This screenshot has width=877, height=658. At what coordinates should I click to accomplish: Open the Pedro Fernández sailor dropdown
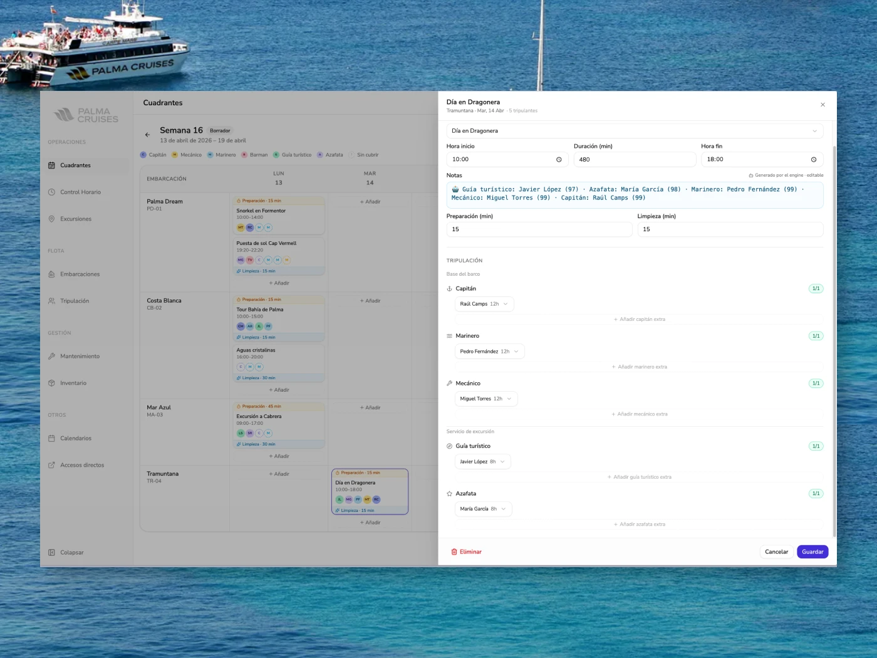coord(489,352)
